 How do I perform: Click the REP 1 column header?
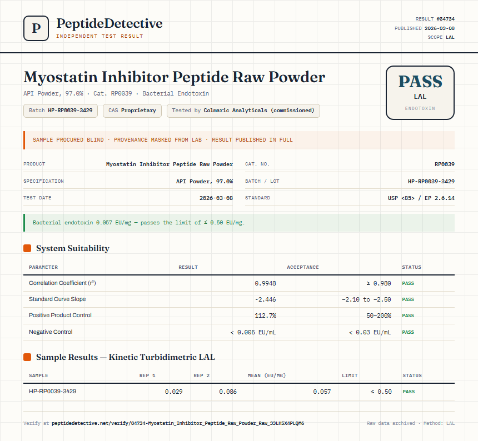(147, 375)
